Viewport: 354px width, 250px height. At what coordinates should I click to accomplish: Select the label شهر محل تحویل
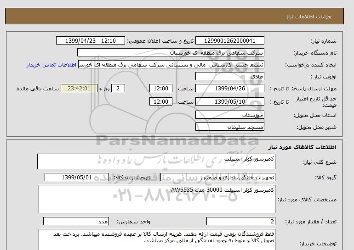pyautogui.click(x=316, y=127)
